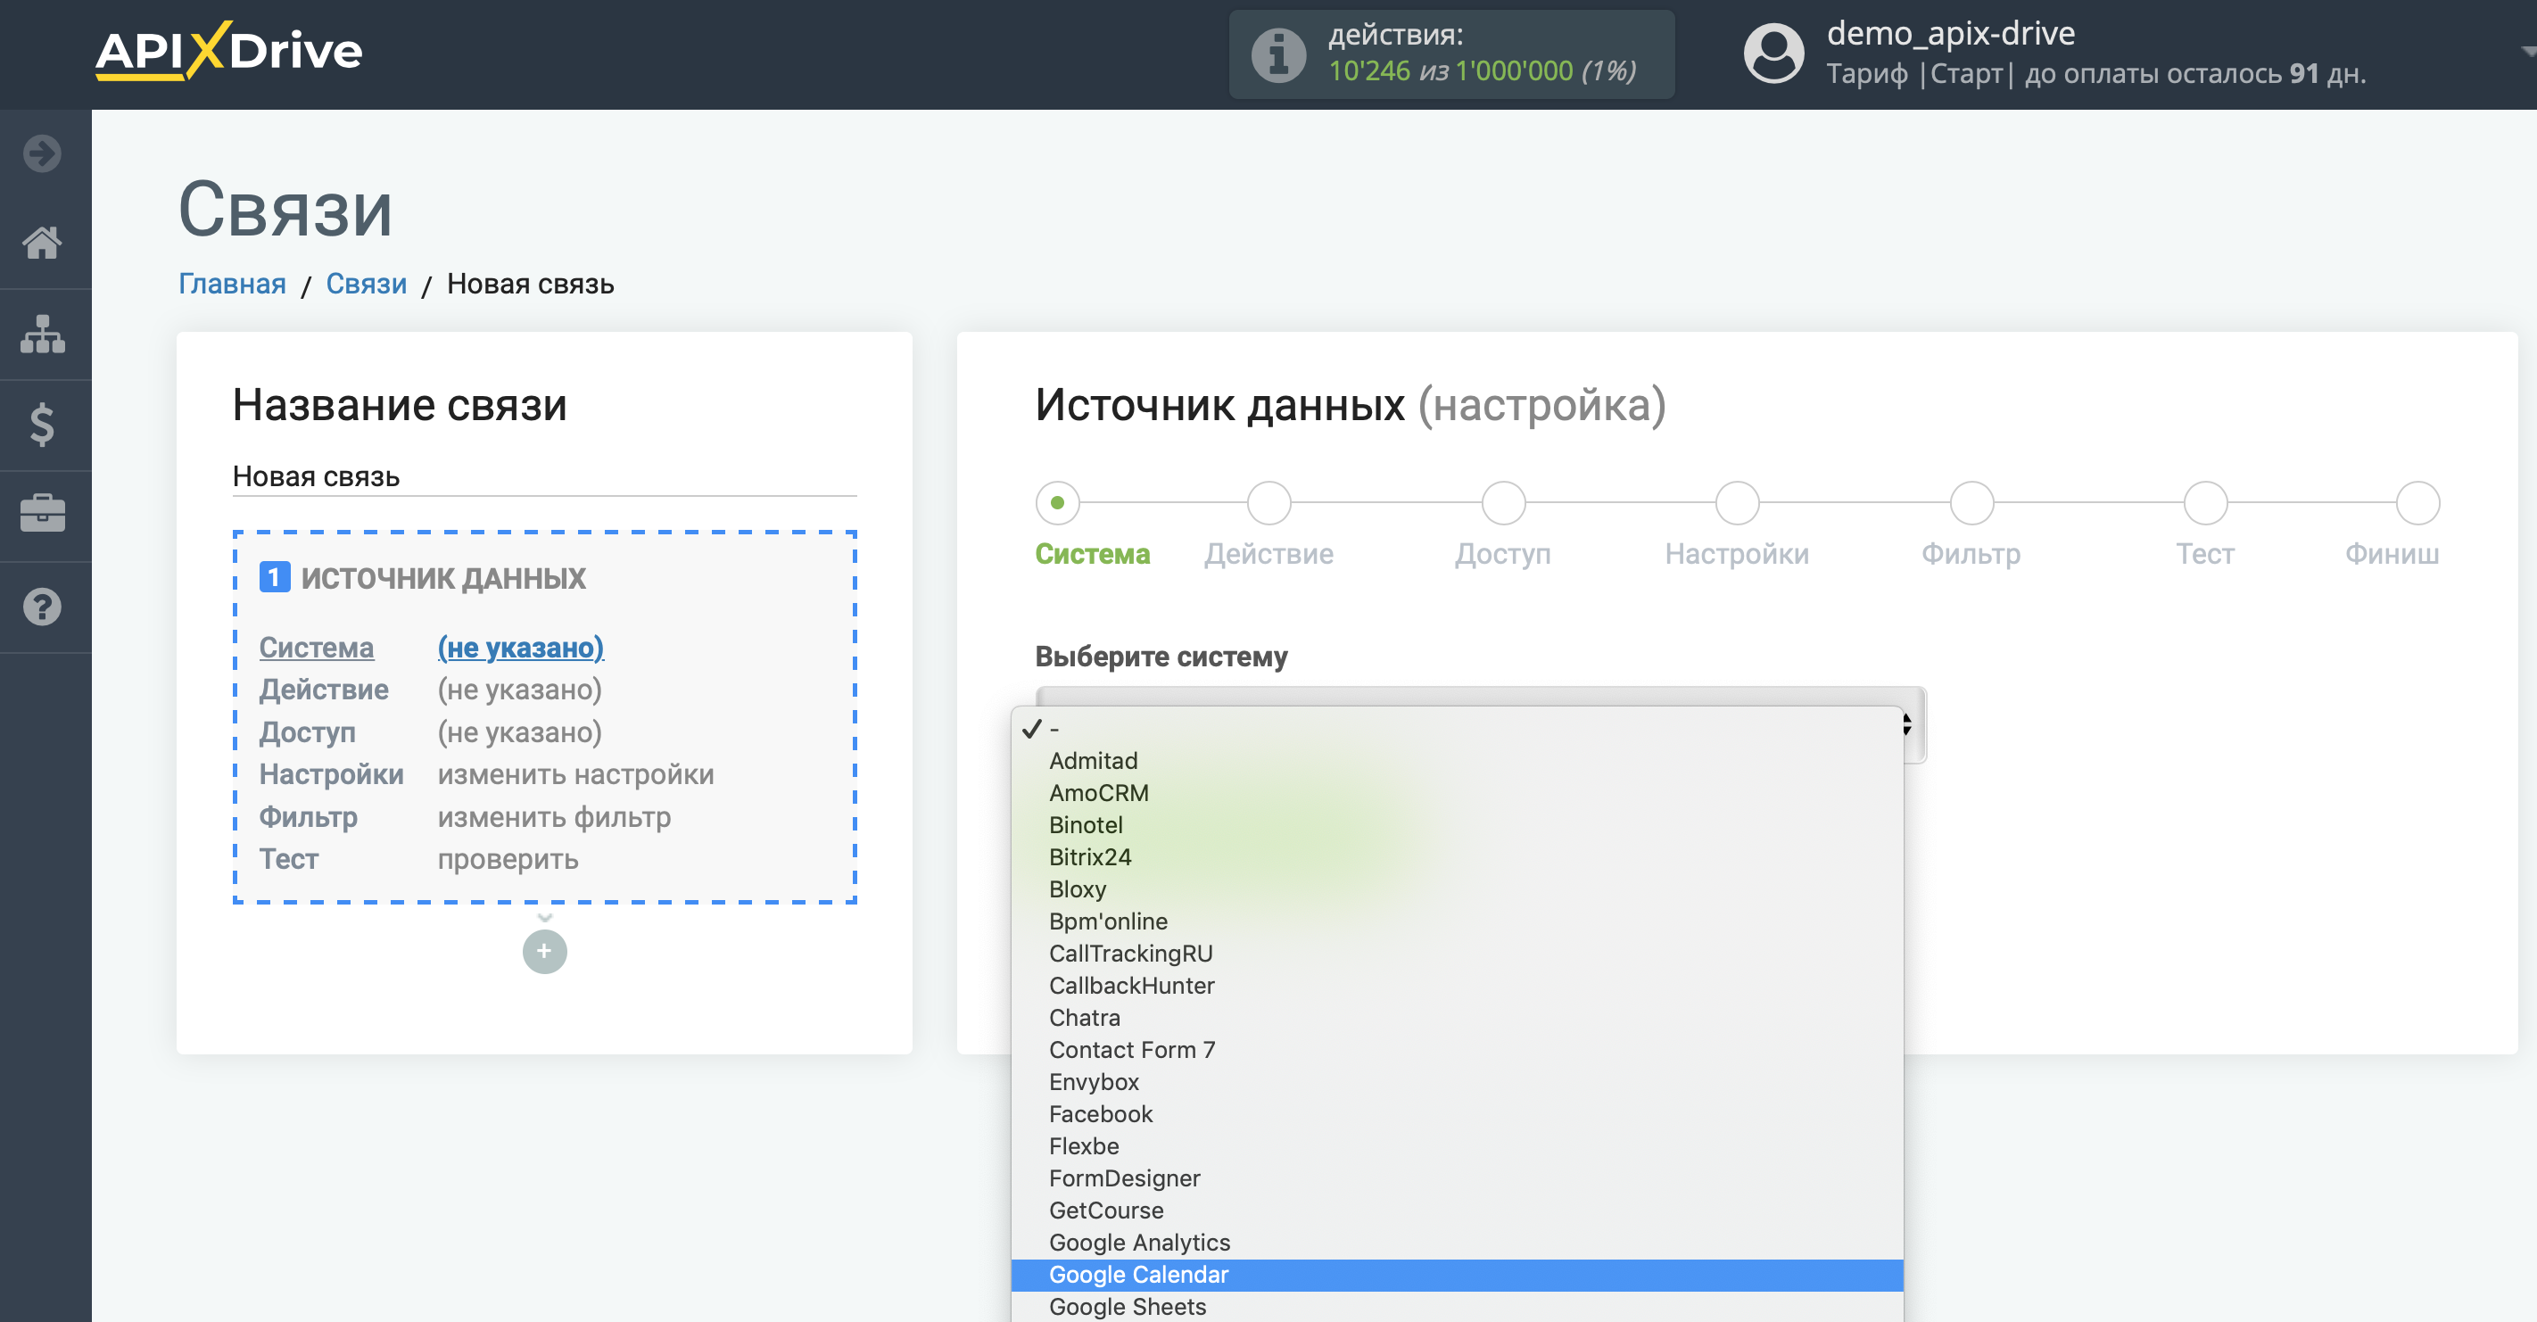Choose Google Sheets option
The width and height of the screenshot is (2537, 1322).
coord(1458,1306)
